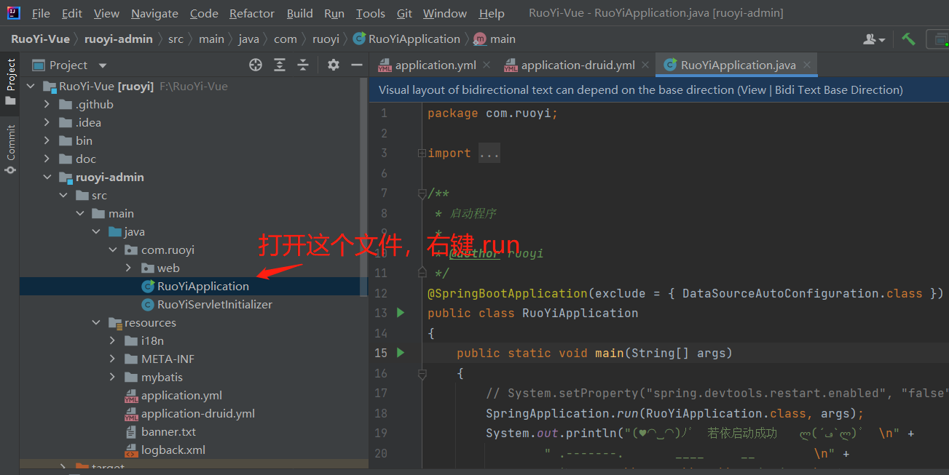
Task: Click the IntelliJ IDEA logo icon
Action: 13,13
